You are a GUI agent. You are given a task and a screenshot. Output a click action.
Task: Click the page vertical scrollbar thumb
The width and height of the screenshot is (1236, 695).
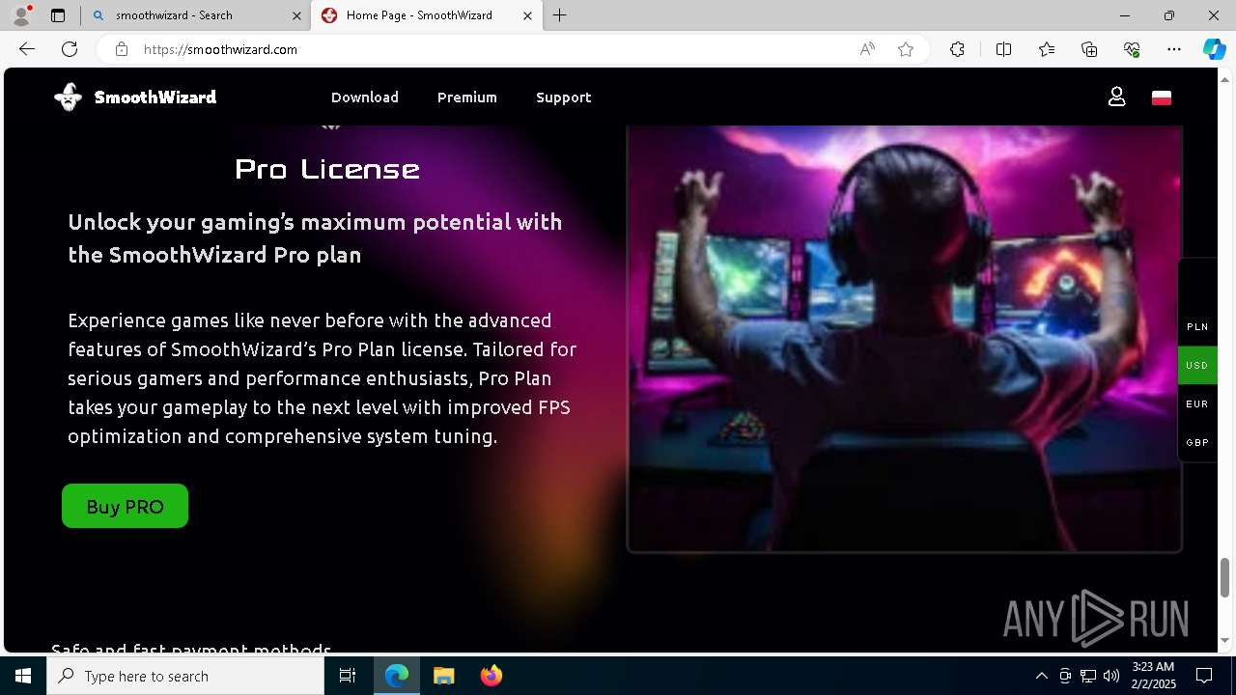1225,577
